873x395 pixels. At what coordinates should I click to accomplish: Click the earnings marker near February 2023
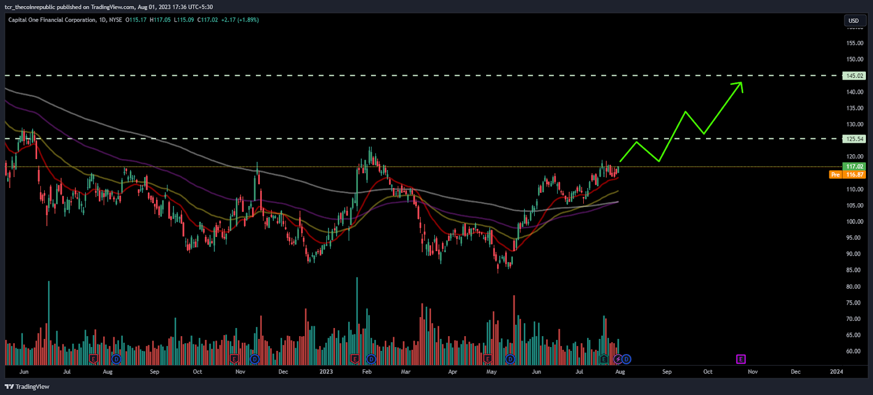point(355,359)
